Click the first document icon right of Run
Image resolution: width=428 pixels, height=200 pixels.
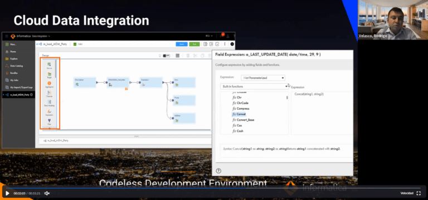206,44
